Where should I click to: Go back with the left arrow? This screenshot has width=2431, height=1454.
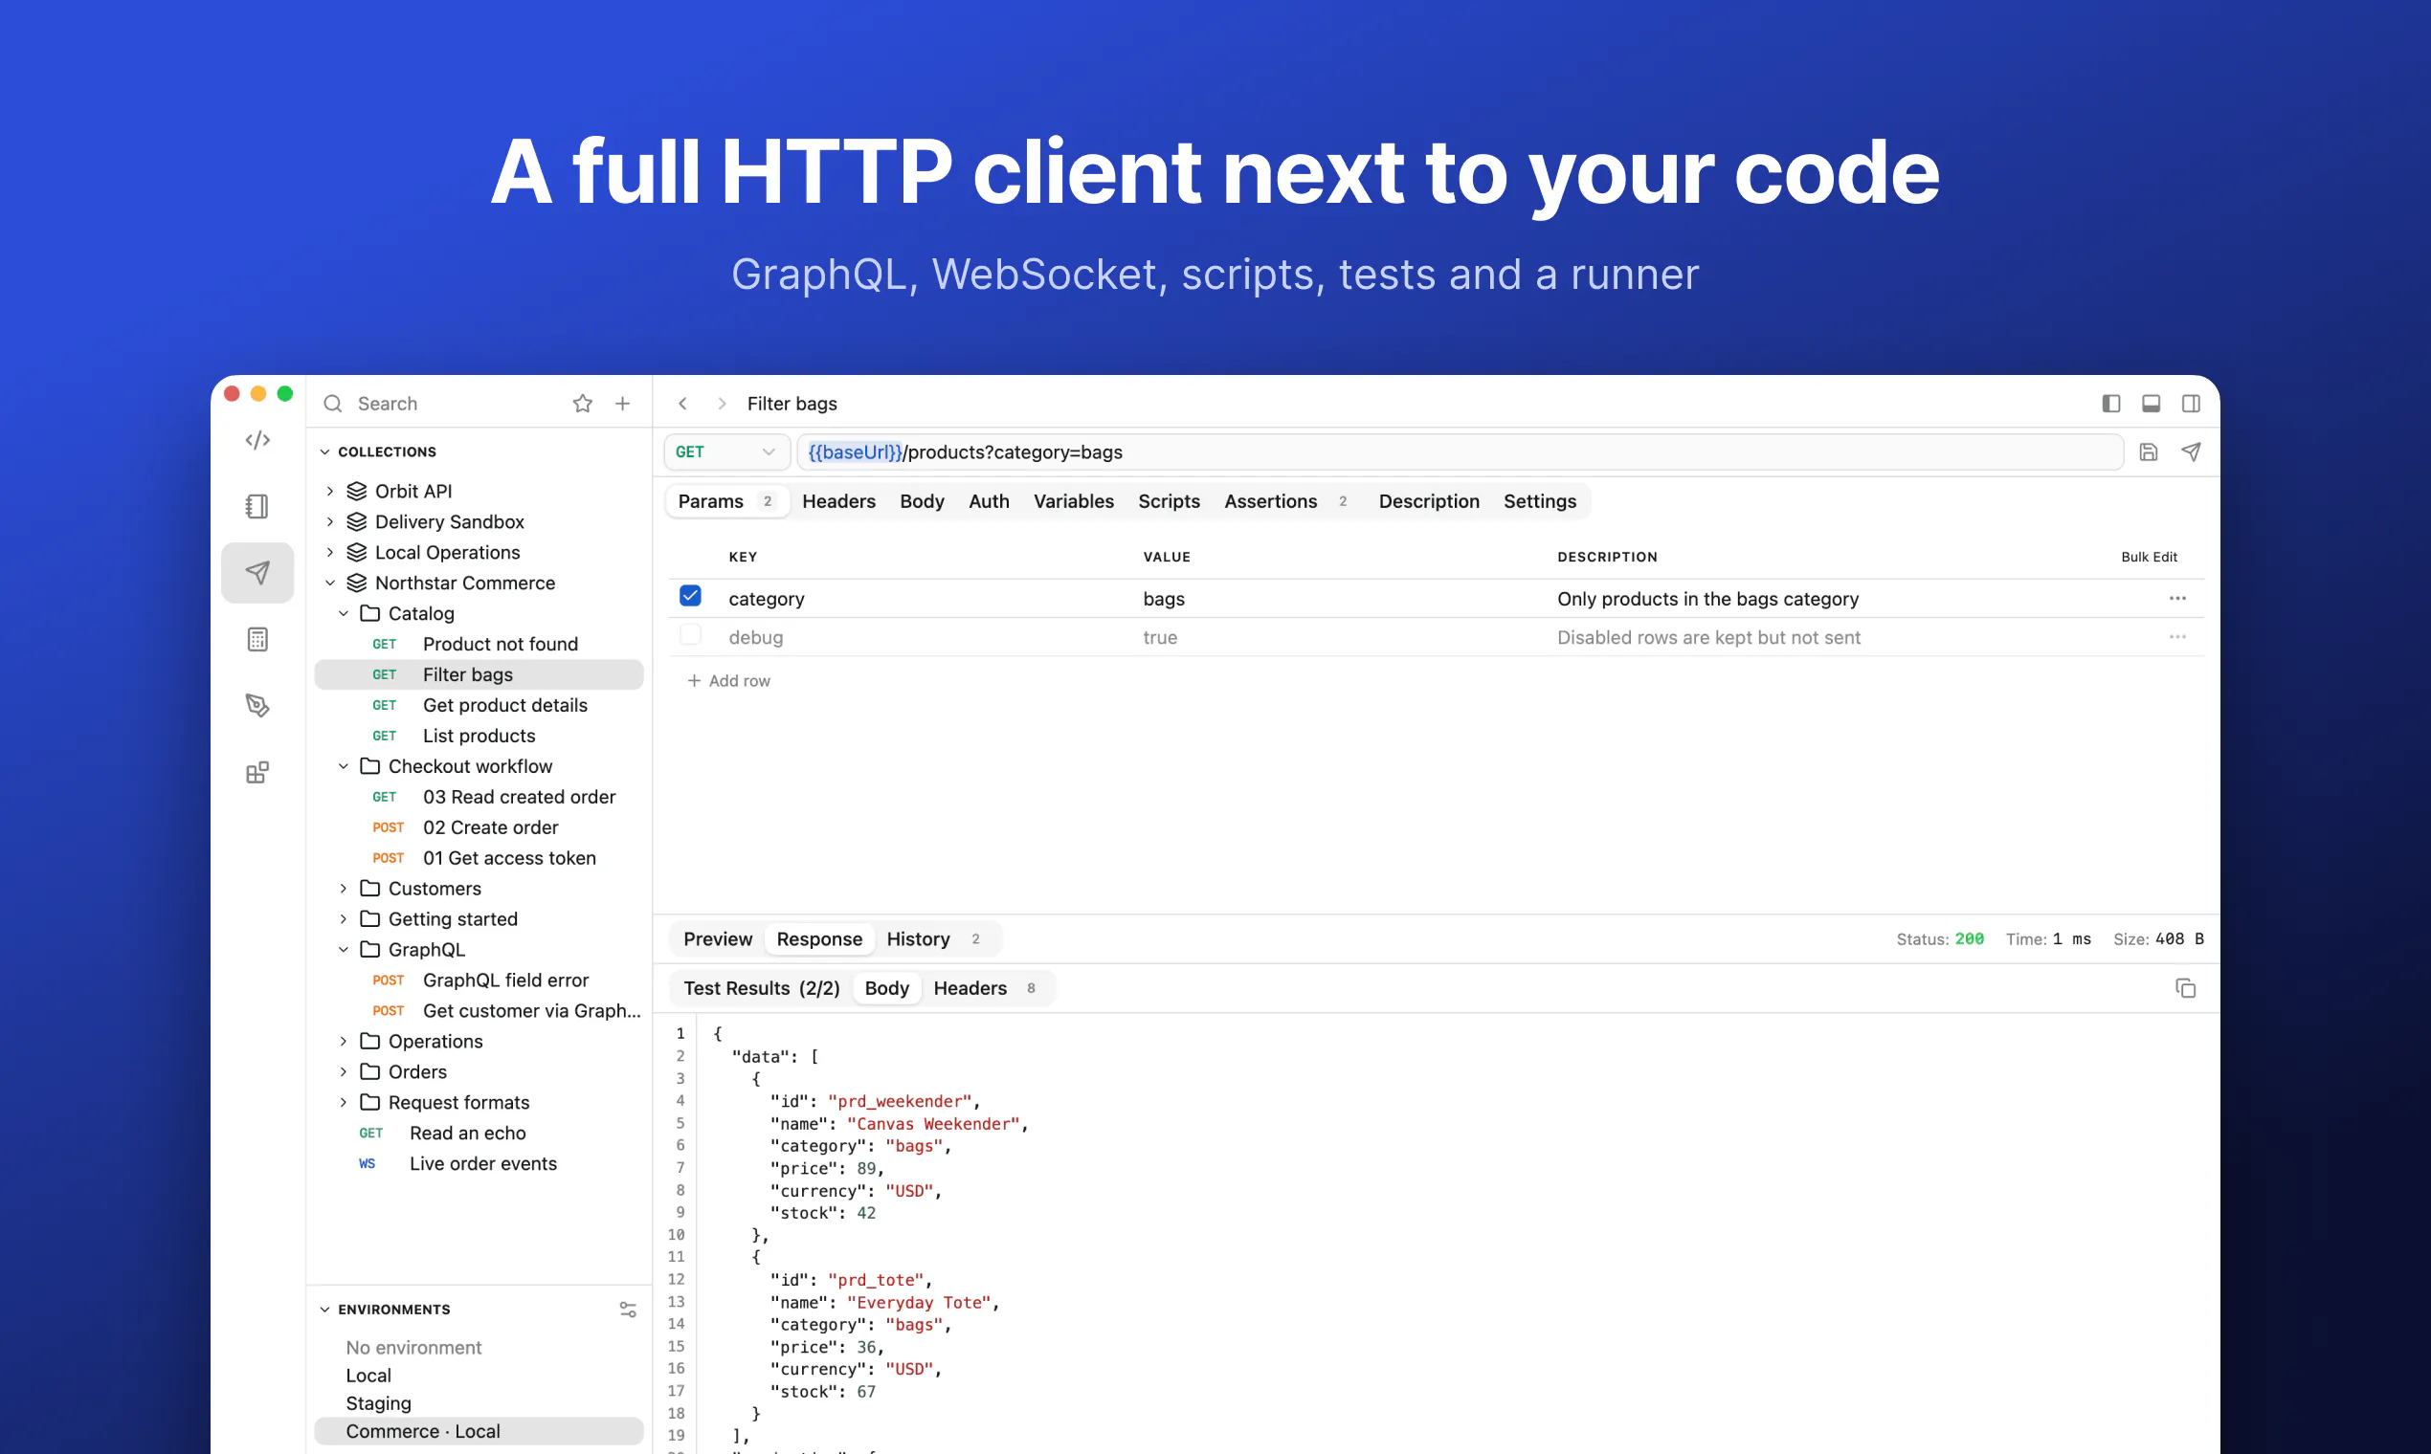(683, 404)
